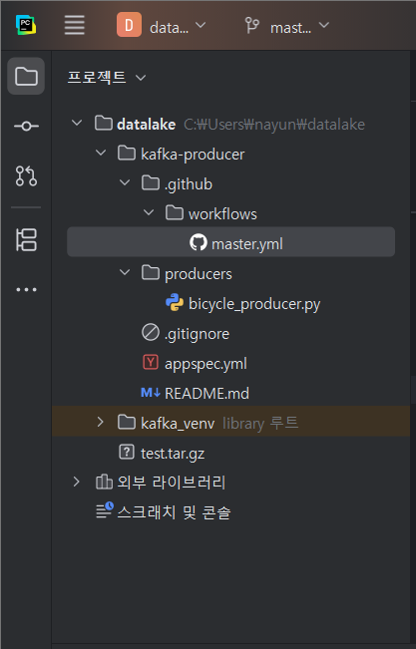
Task: Select 스크래치 및 콘솔 item
Action: pyautogui.click(x=163, y=512)
